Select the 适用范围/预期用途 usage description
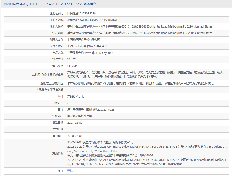 coord(141,83)
